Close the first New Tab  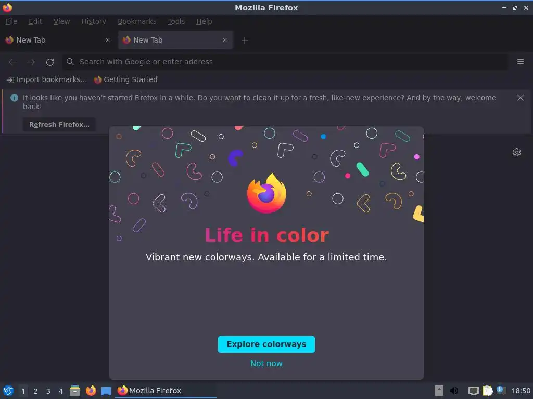point(108,40)
